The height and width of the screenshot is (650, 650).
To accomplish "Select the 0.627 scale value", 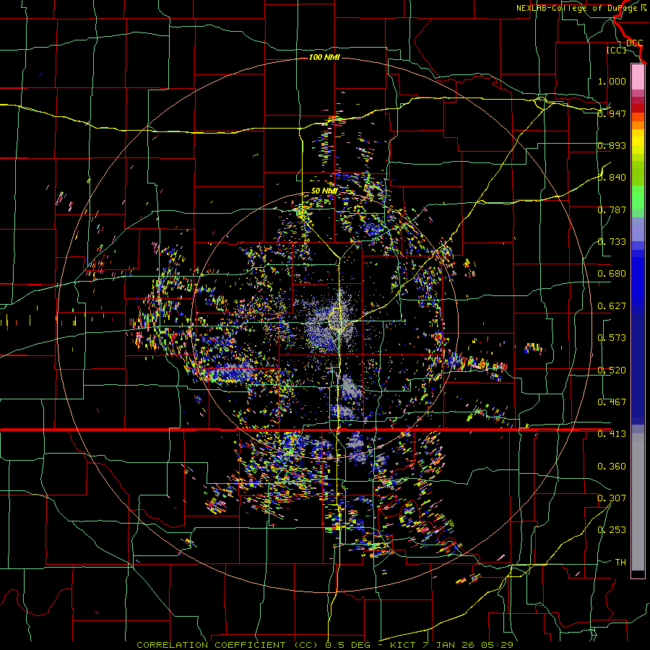I will [x=612, y=306].
